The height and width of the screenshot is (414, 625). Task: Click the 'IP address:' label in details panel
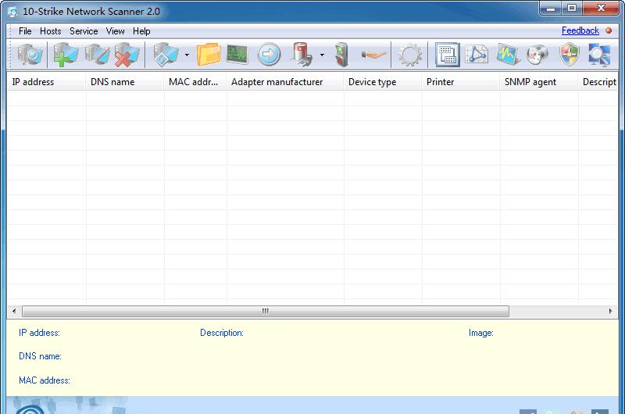coord(40,333)
